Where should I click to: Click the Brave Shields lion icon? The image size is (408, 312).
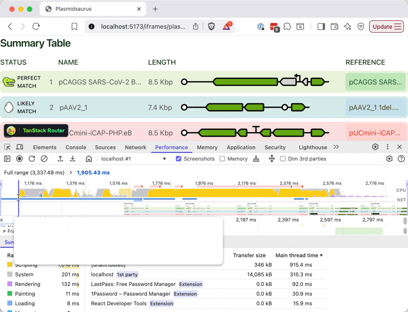(x=211, y=27)
